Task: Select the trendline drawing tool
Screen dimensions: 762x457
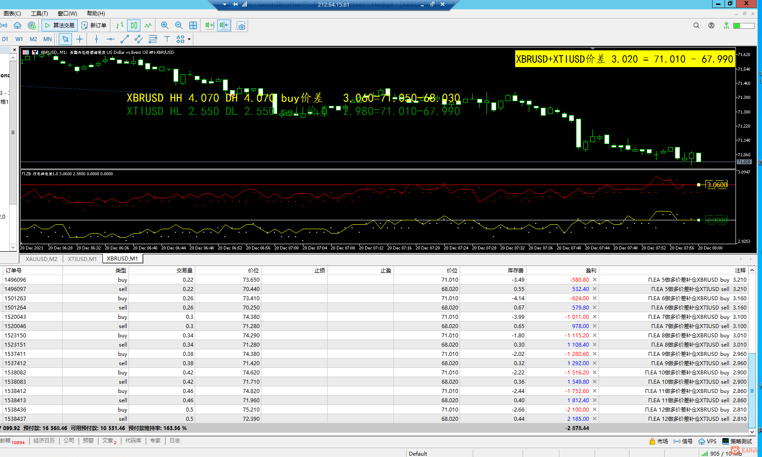Action: 124,39
